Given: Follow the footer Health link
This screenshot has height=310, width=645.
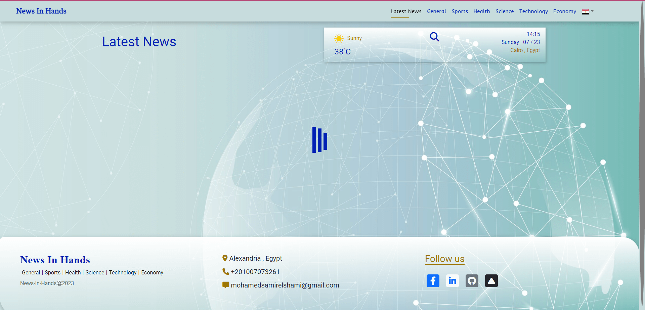Looking at the screenshot, I should 73,273.
